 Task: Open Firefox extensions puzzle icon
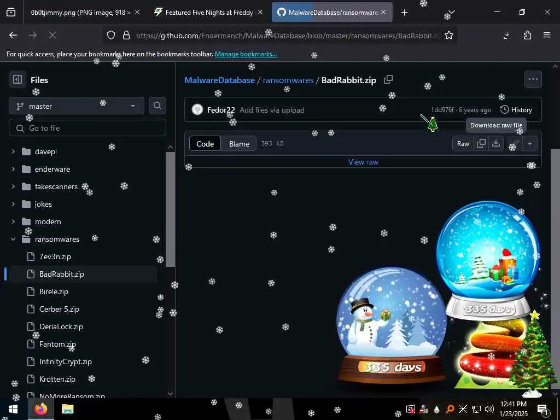click(527, 35)
